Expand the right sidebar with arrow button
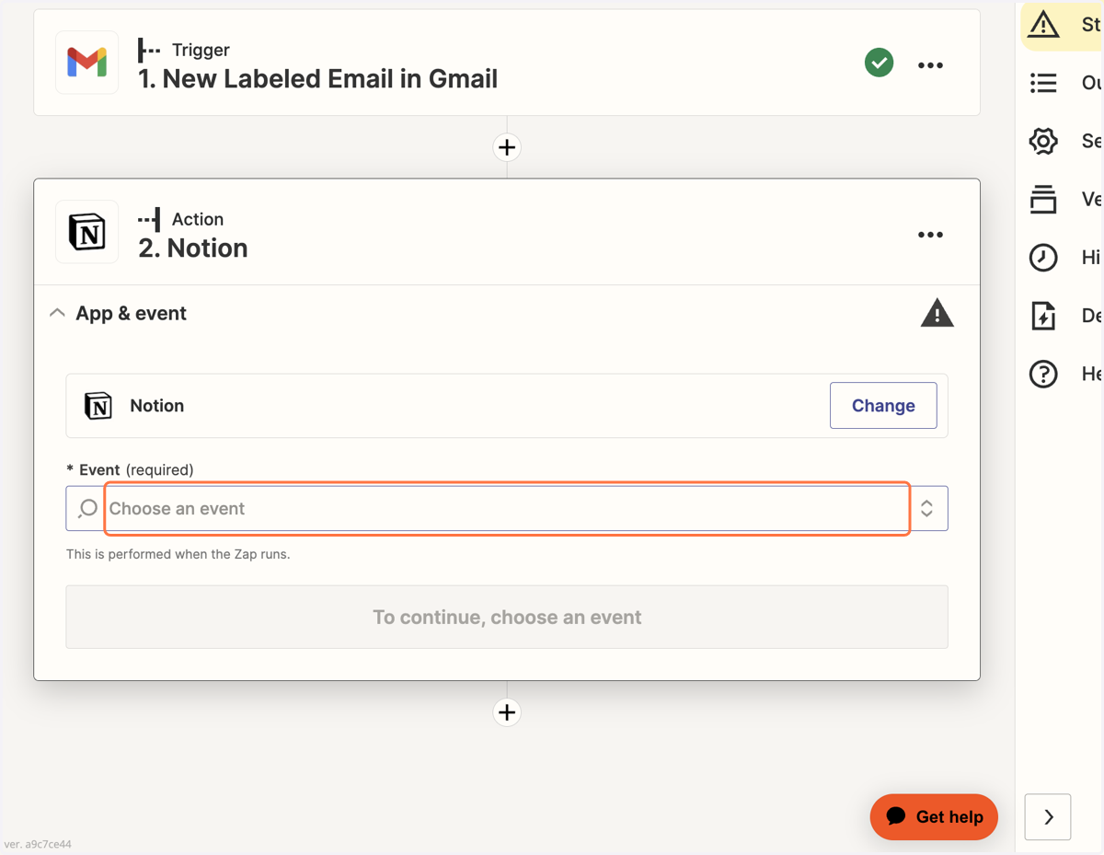This screenshot has height=855, width=1104. (1048, 817)
